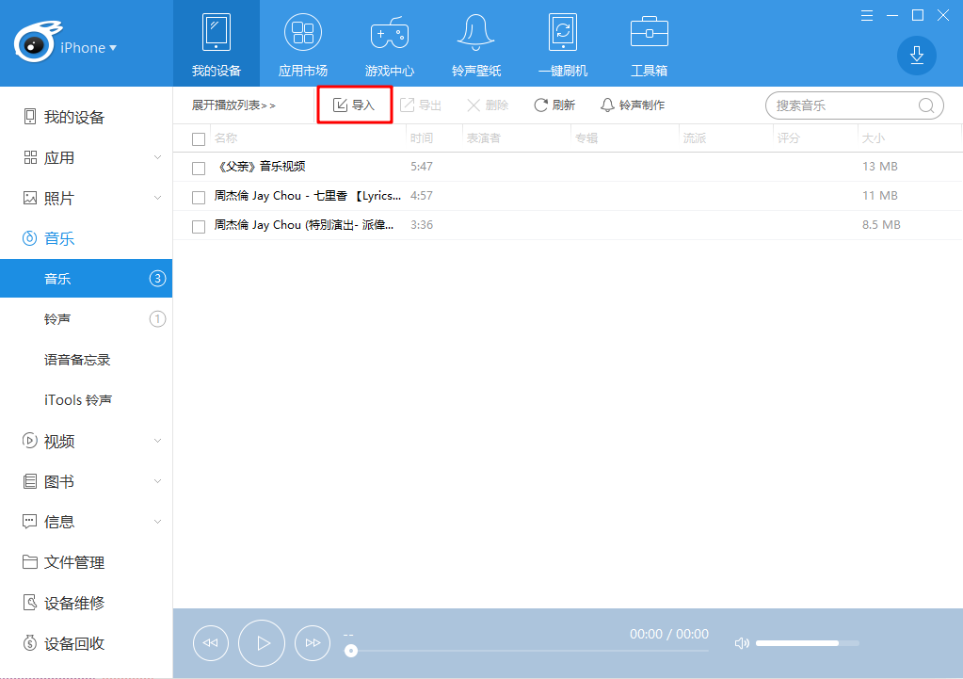Click the playback progress slider knob
The image size is (963, 679).
coord(351,650)
